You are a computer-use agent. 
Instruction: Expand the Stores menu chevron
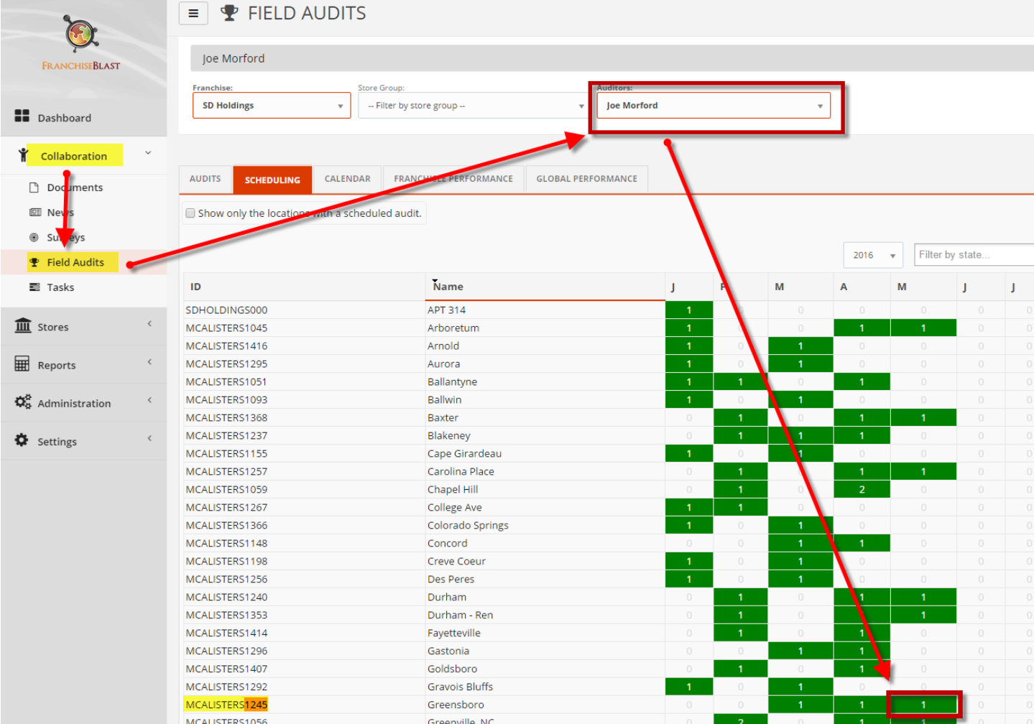pyautogui.click(x=149, y=324)
